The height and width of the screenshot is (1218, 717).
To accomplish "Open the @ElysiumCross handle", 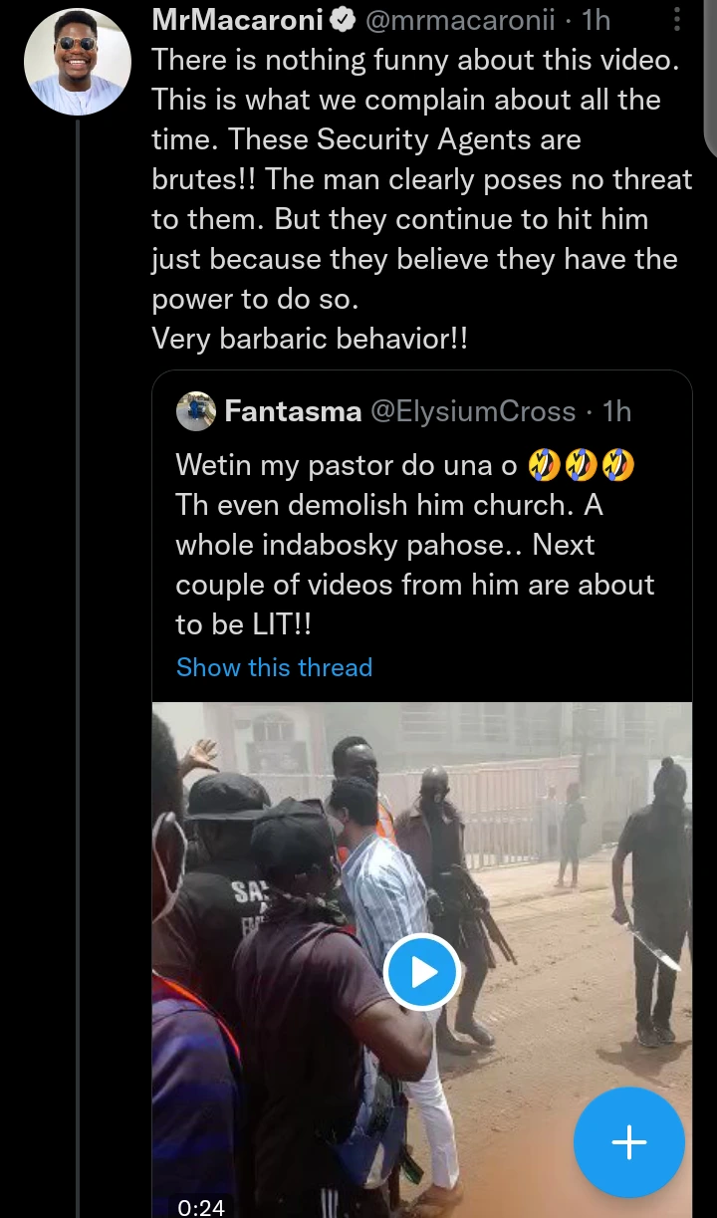I will [x=473, y=411].
